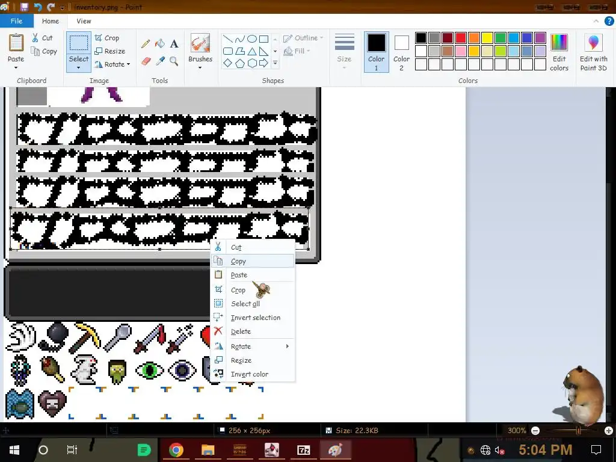This screenshot has height=462, width=616.
Task: Click the Undo arrow in title bar
Action: [38, 7]
